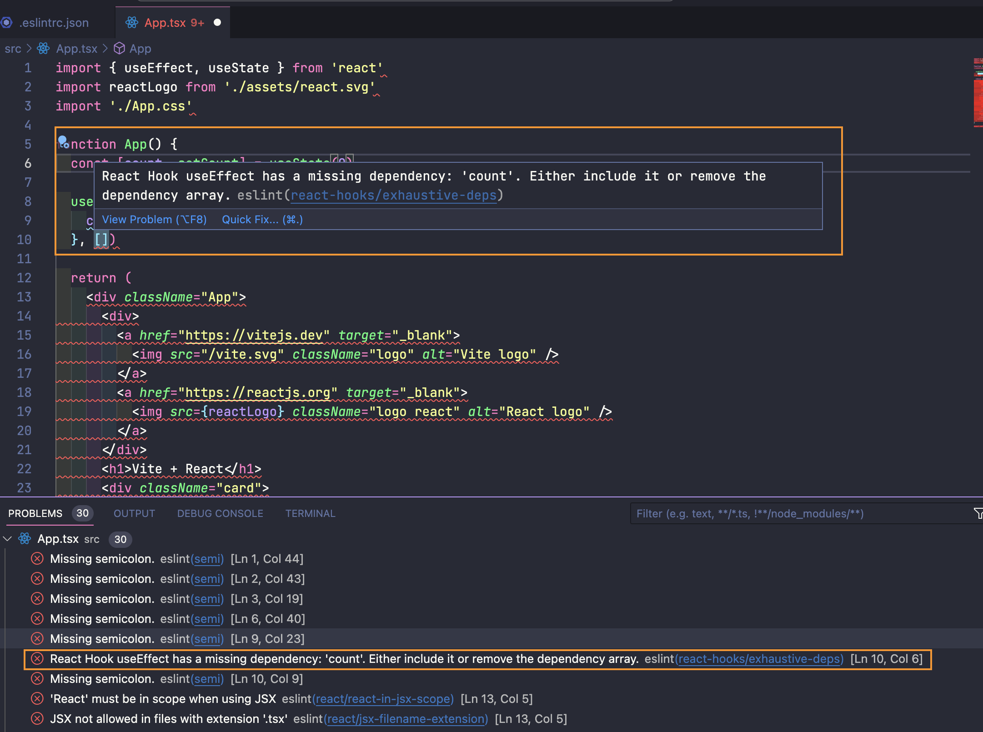Click the 'react' import string on line 1
Image resolution: width=983 pixels, height=732 pixels.
357,68
